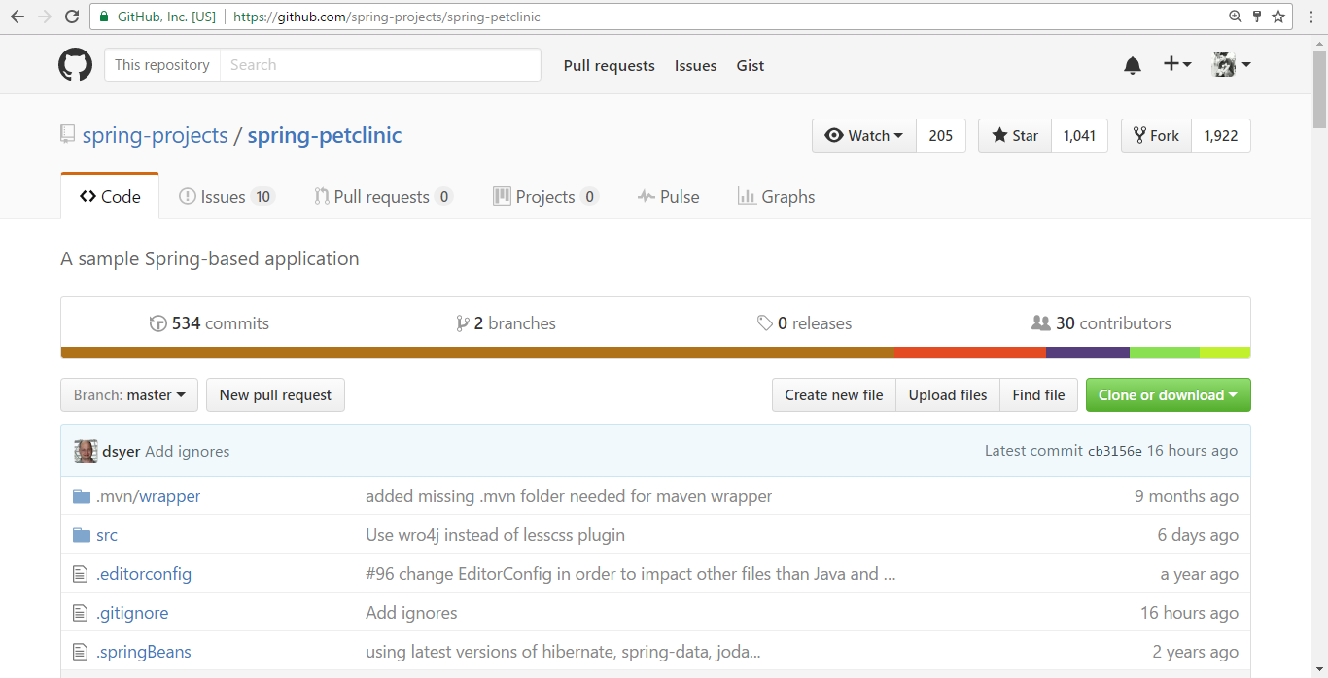The width and height of the screenshot is (1328, 678).
Task: Open the .springBeans file
Action: pyautogui.click(x=144, y=652)
